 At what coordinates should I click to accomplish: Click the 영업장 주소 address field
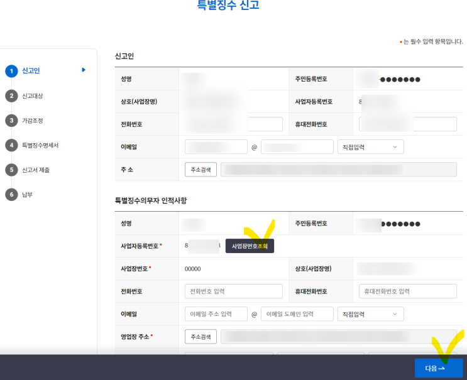click(339, 337)
